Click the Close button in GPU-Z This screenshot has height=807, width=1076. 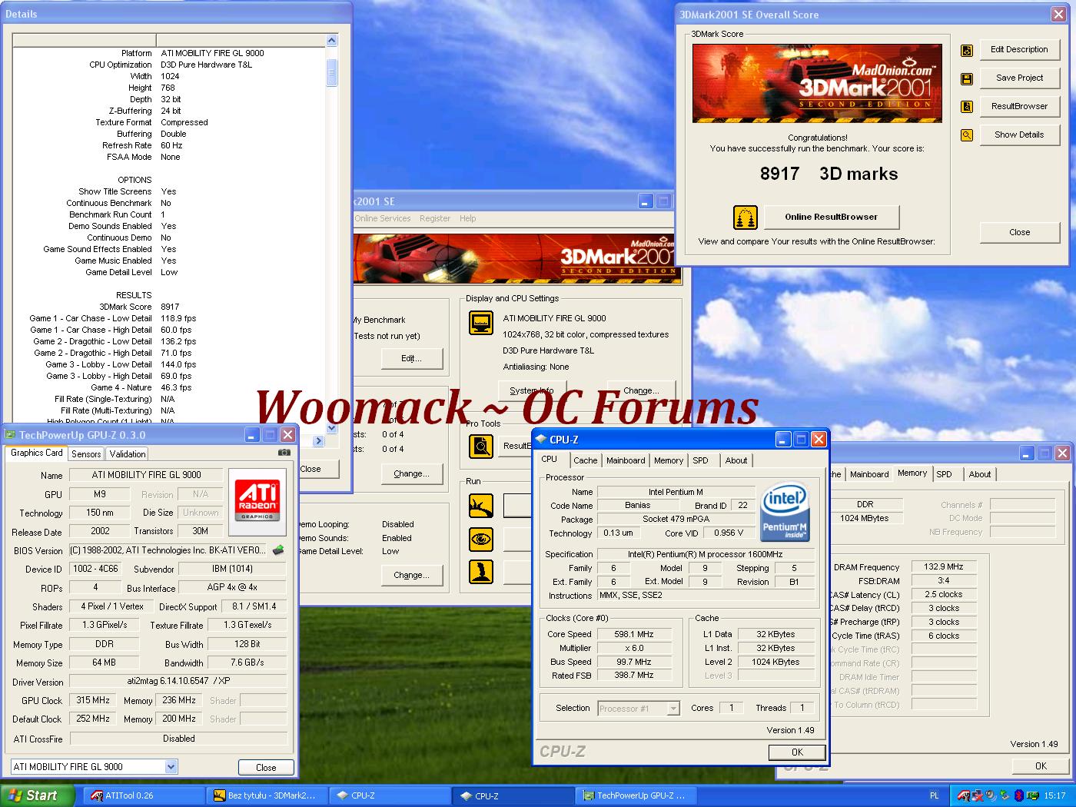[x=266, y=767]
